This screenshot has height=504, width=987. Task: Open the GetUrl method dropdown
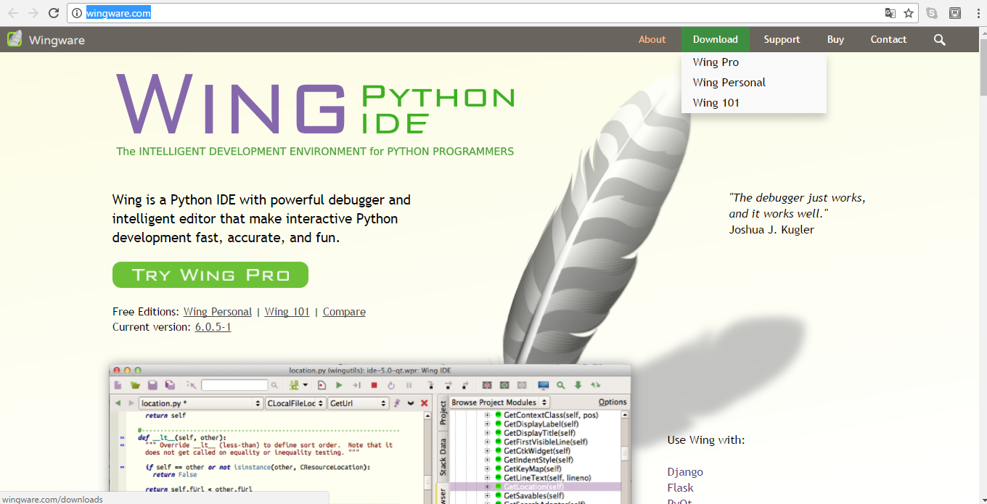pyautogui.click(x=358, y=402)
